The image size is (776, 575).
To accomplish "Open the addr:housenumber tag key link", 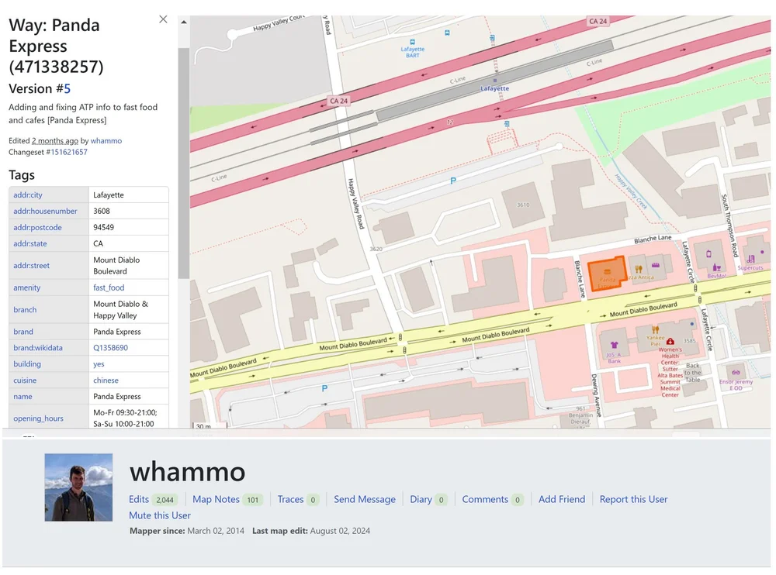I will [x=45, y=211].
